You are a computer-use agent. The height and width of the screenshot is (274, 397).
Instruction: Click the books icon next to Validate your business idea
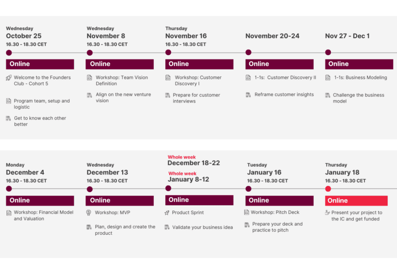167,227
